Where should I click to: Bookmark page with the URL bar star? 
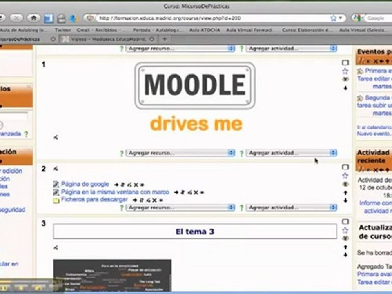pyautogui.click(x=333, y=18)
